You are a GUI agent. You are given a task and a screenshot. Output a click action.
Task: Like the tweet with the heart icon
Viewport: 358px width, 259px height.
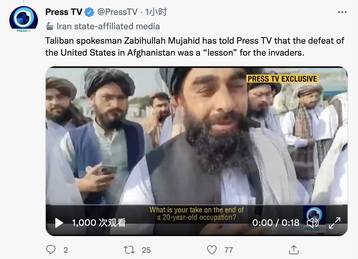pyautogui.click(x=212, y=250)
